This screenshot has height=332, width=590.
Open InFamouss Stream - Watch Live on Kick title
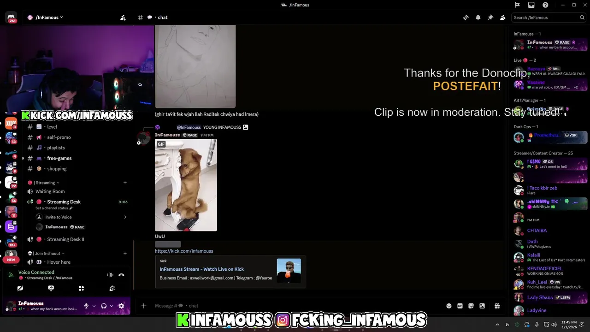click(x=201, y=269)
